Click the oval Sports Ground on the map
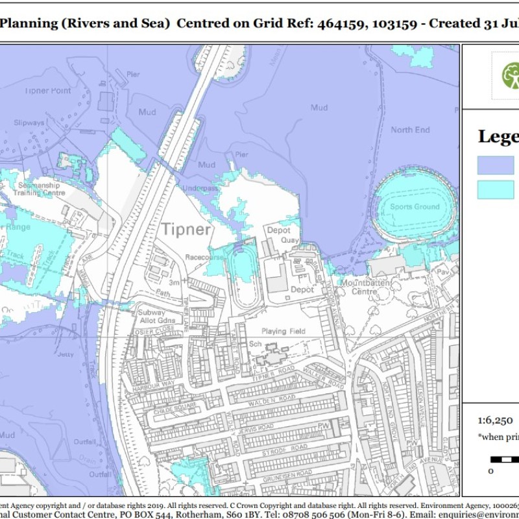The image size is (519, 519). [415, 206]
